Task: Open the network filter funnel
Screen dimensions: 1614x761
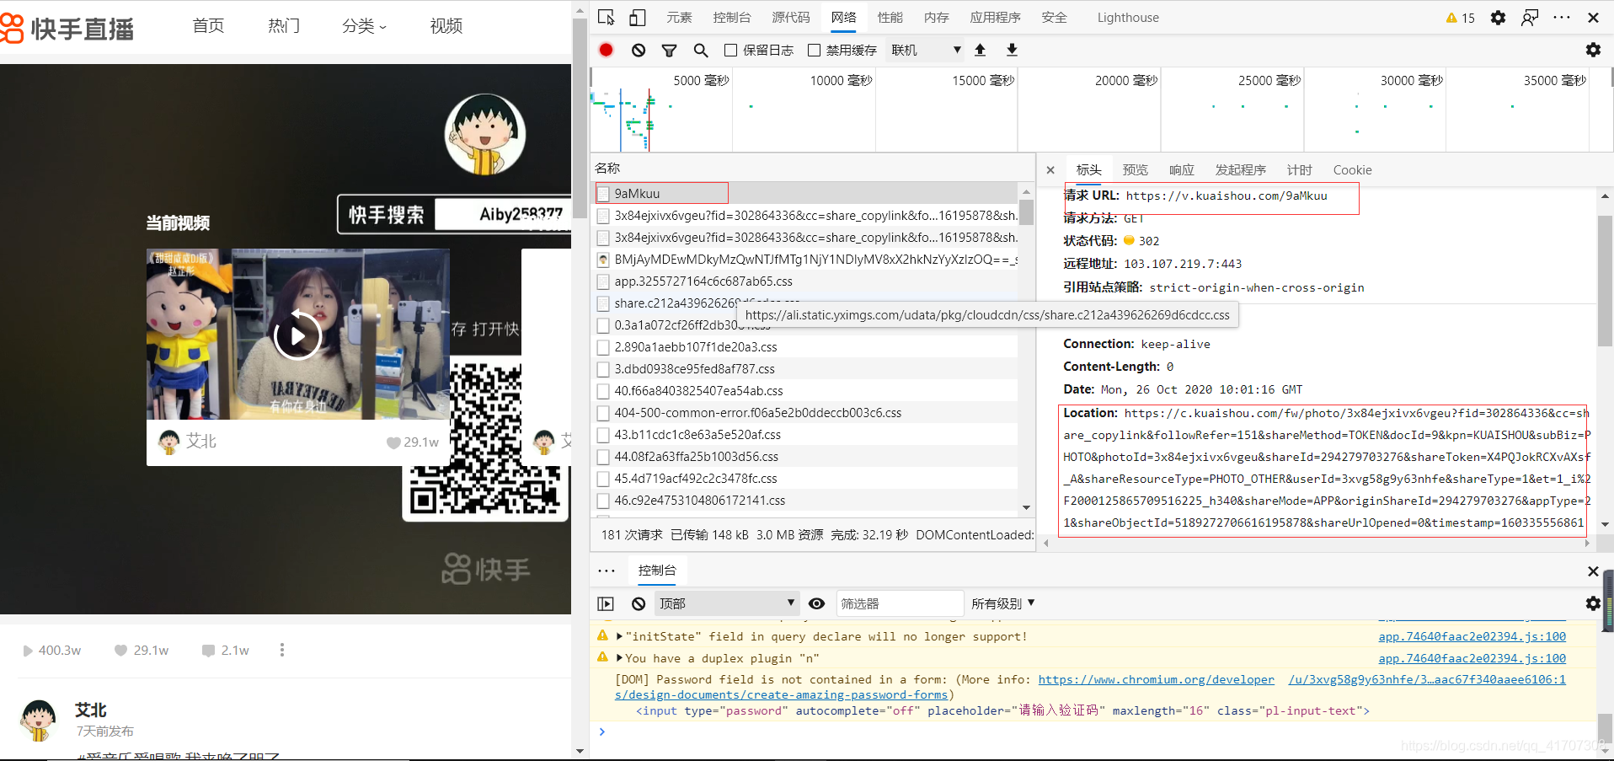Action: click(670, 51)
